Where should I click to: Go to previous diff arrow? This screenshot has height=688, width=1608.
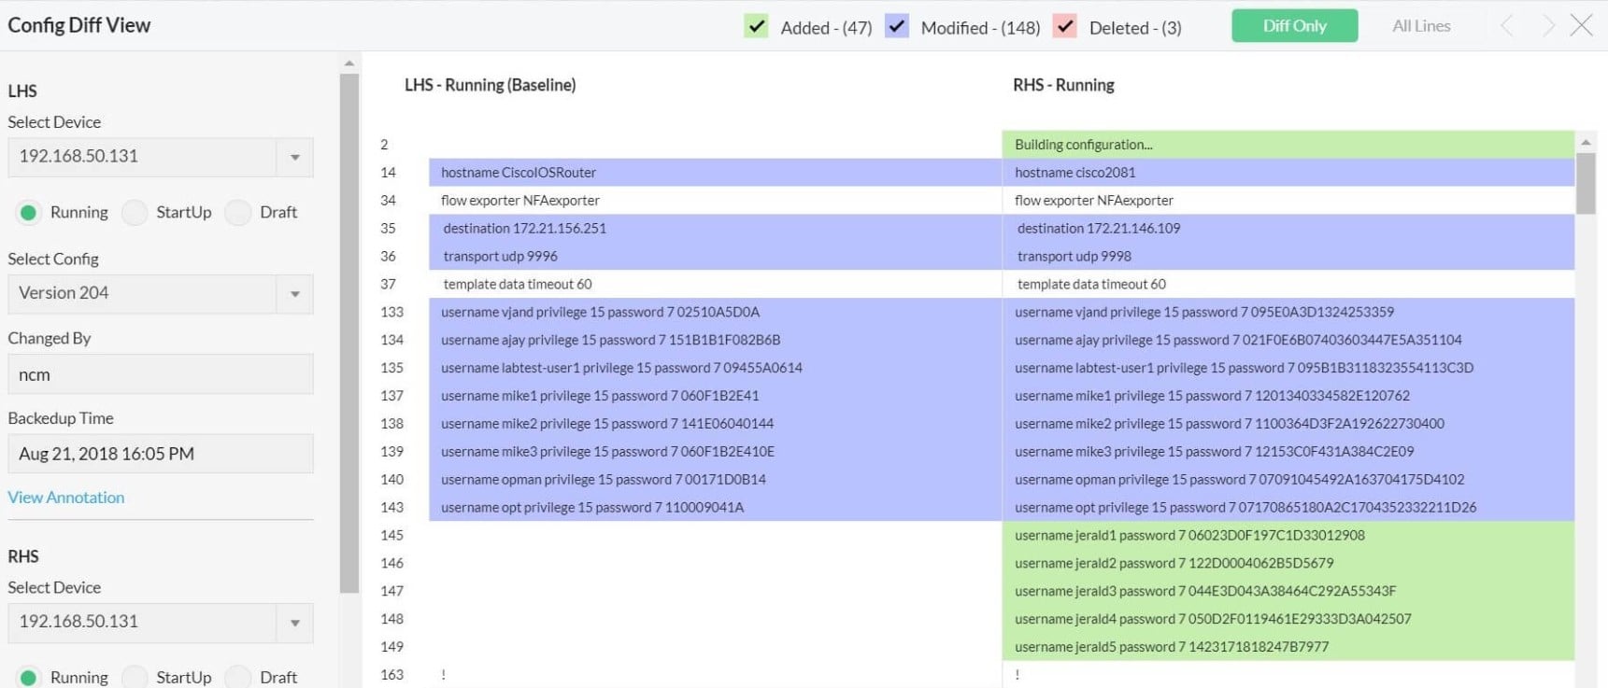[x=1507, y=26]
